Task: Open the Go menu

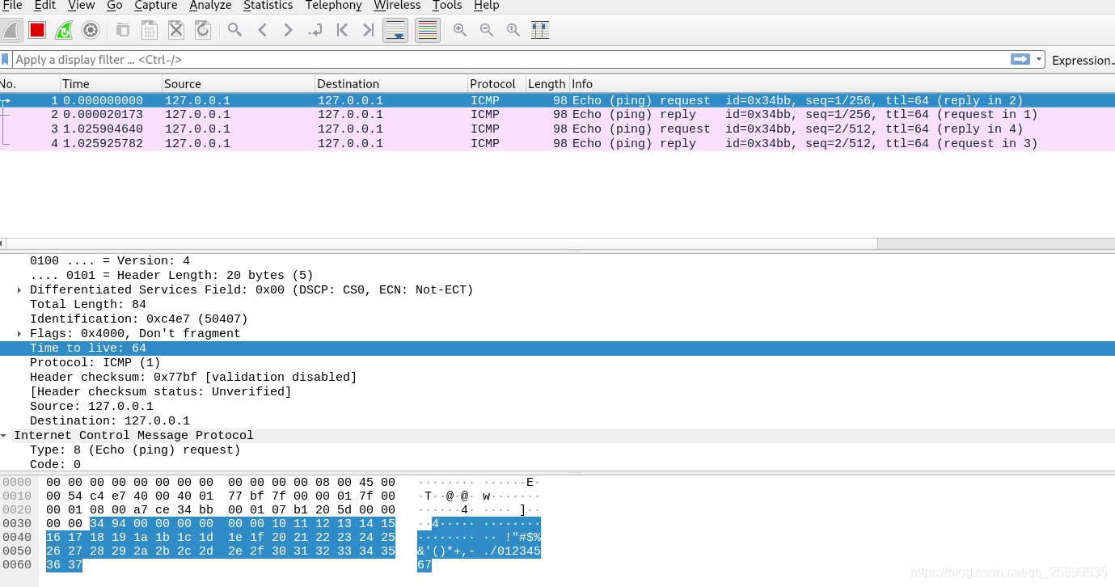Action: tap(115, 6)
